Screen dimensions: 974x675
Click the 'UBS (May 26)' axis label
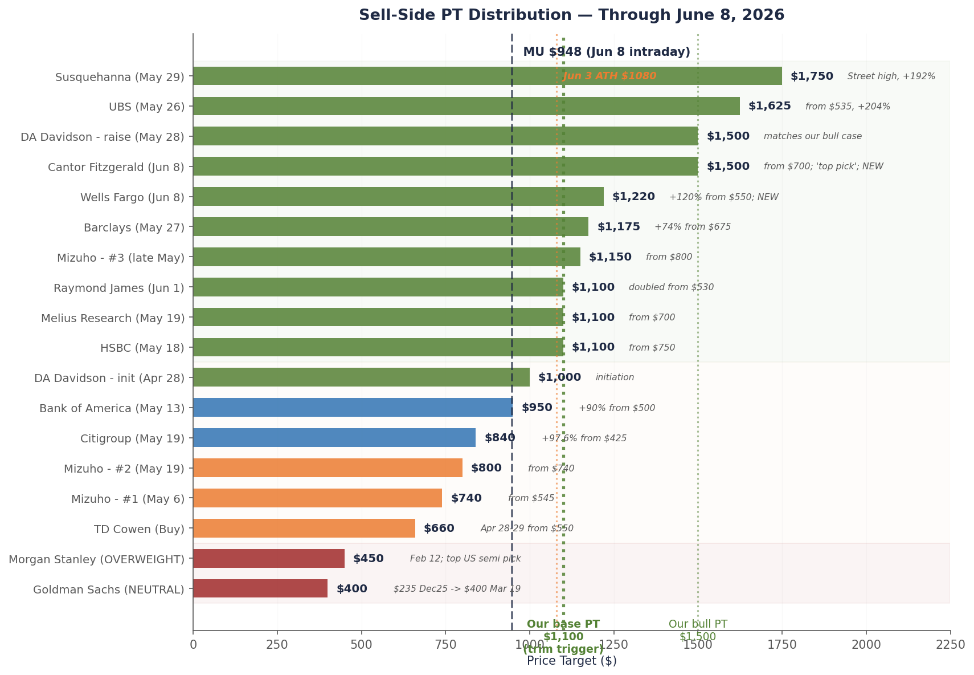[x=146, y=107]
